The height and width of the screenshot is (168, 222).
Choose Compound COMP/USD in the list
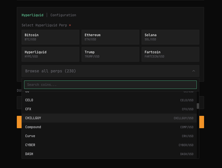[x=109, y=127]
